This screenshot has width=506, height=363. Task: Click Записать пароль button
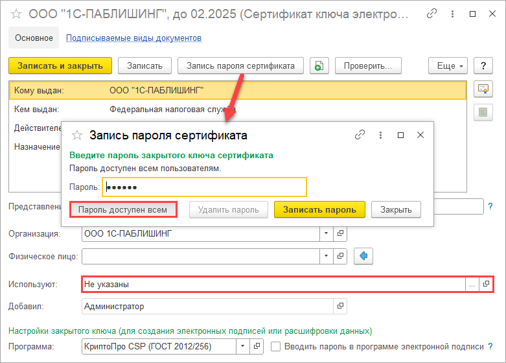tap(319, 209)
